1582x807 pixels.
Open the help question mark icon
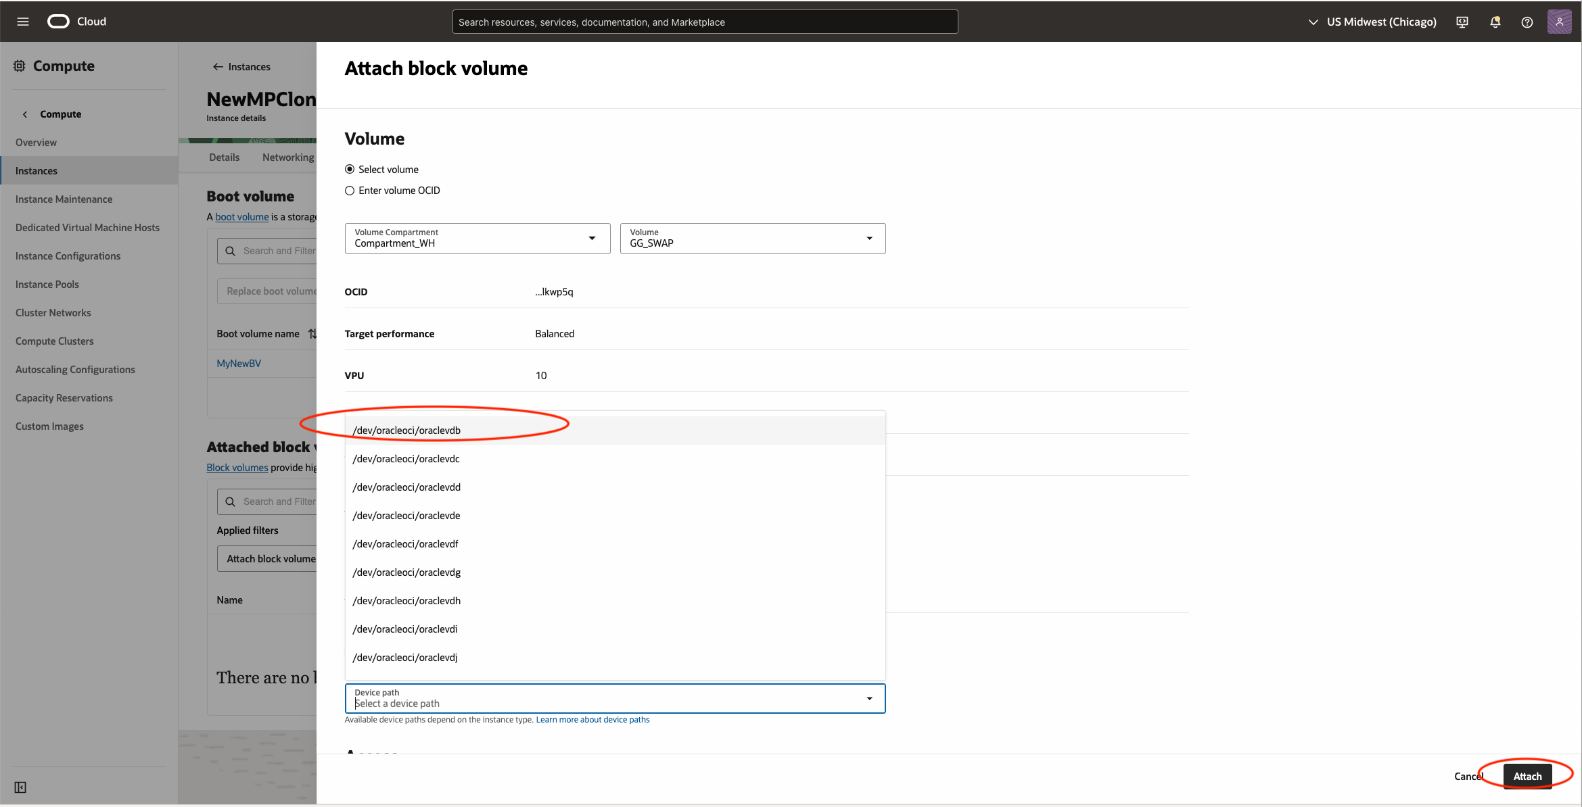1527,22
